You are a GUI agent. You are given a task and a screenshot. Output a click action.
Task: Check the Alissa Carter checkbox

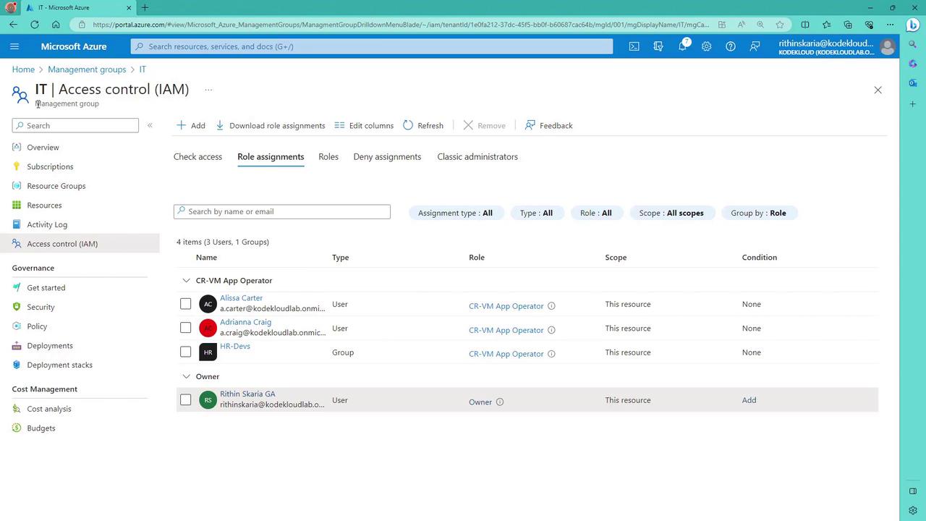click(x=186, y=304)
